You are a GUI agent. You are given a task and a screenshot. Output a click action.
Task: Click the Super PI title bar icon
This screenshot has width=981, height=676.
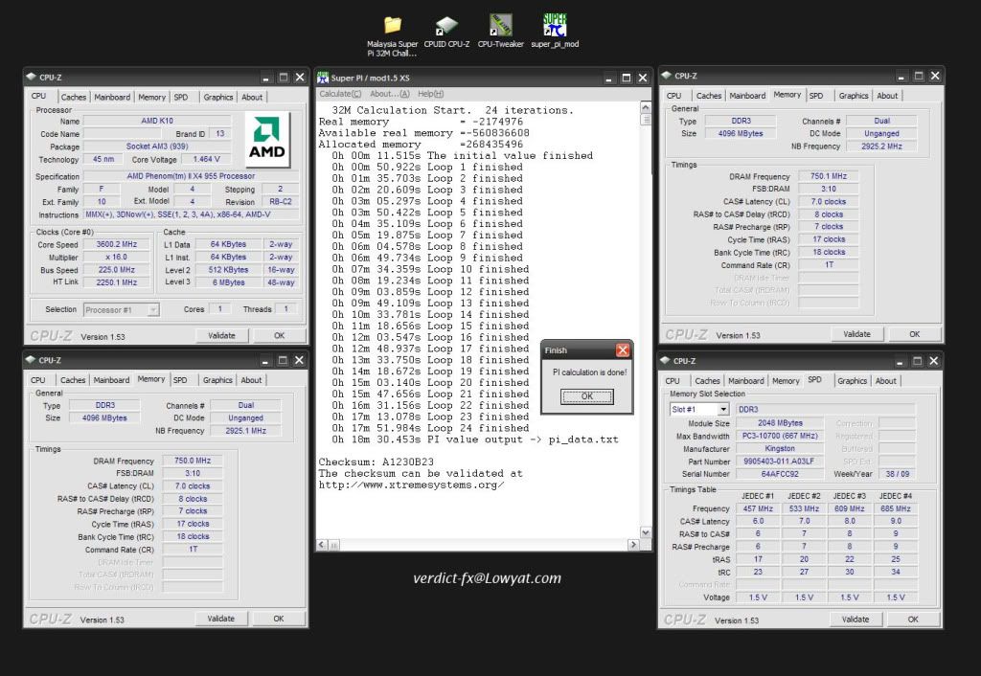(x=324, y=78)
